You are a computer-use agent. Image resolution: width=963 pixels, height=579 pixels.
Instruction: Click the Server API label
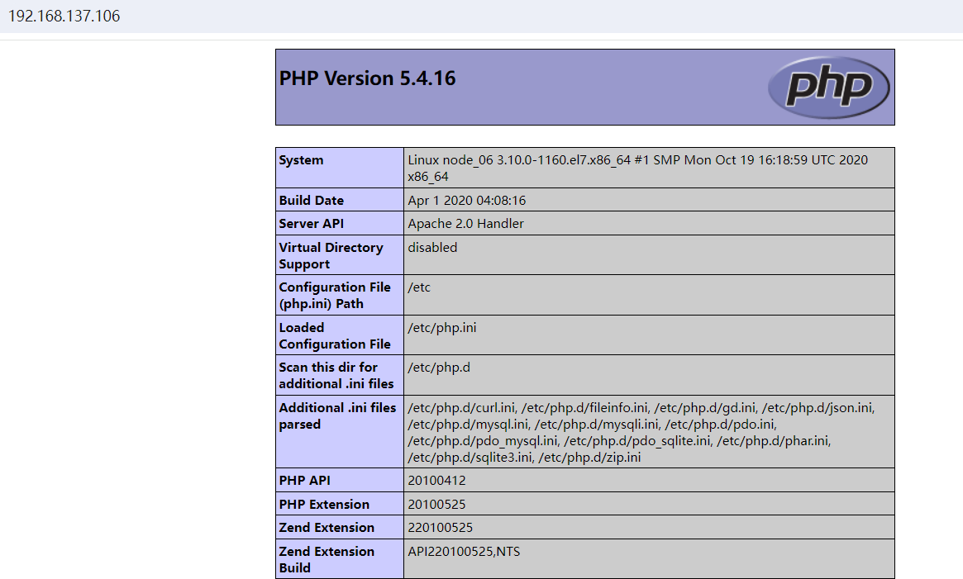[312, 224]
